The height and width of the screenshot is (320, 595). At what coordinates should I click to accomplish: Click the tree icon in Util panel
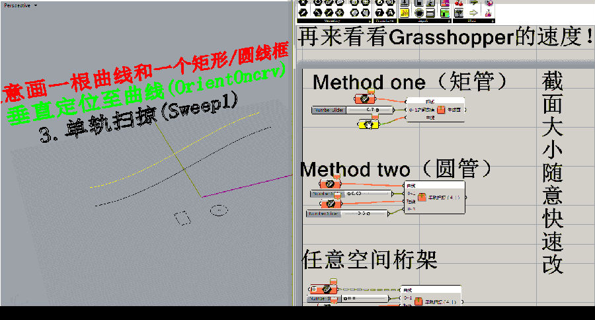pos(459,13)
